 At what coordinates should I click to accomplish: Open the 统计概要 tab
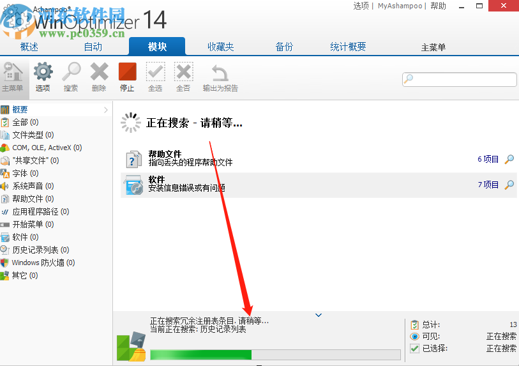[348, 47]
